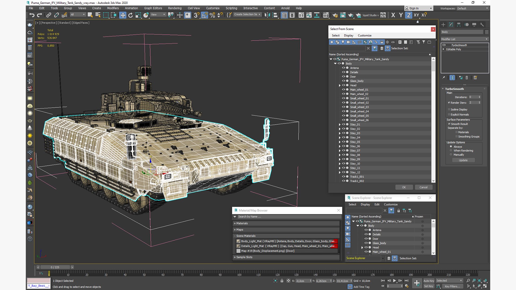
Task: Click Auto Key button
Action: point(429,281)
